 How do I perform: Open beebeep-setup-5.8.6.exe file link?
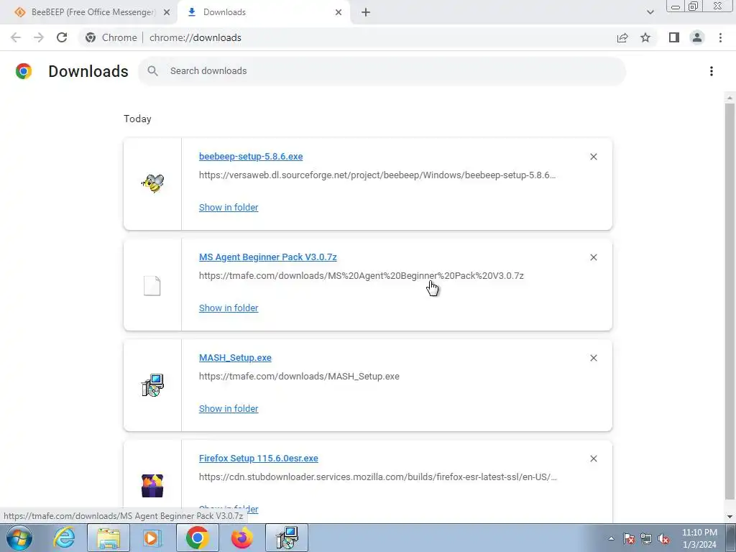251,156
